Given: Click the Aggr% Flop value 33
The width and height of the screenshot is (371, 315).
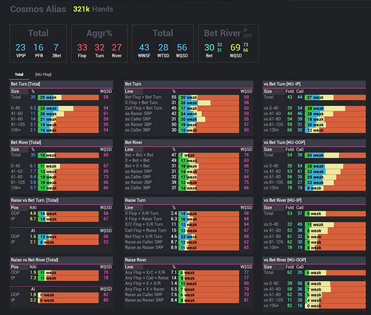Looking at the screenshot, I should point(82,48).
